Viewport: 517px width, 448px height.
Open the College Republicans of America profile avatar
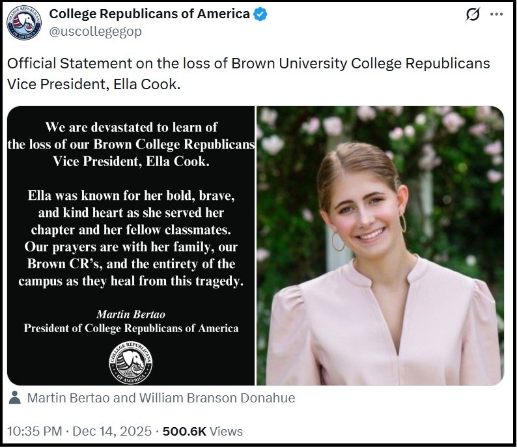tap(24, 22)
